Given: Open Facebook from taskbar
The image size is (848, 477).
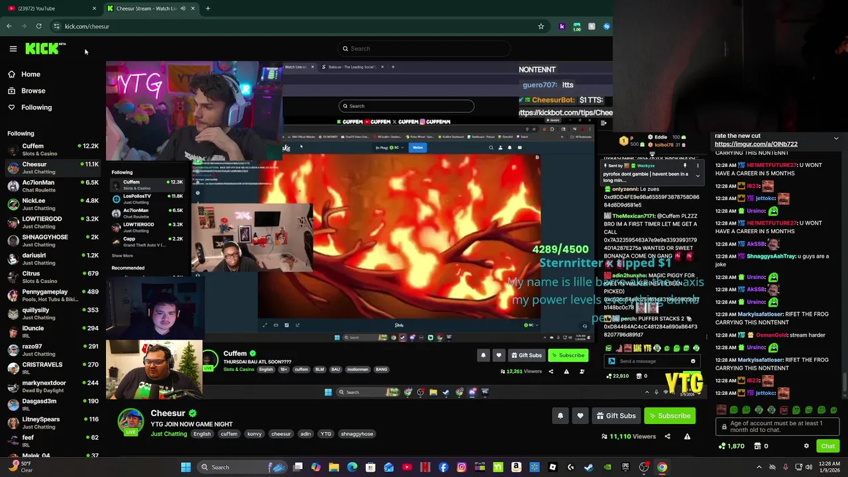Looking at the screenshot, I should point(443,467).
